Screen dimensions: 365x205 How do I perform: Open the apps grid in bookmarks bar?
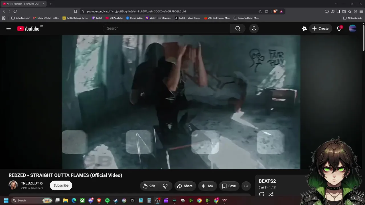click(4, 18)
